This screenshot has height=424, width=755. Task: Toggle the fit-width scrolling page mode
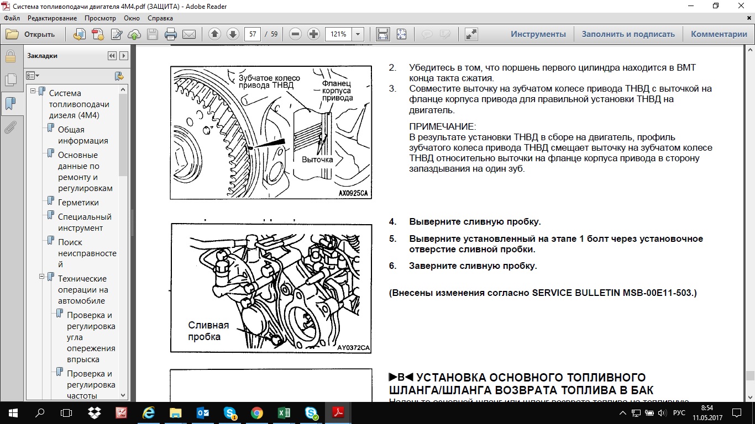[382, 34]
